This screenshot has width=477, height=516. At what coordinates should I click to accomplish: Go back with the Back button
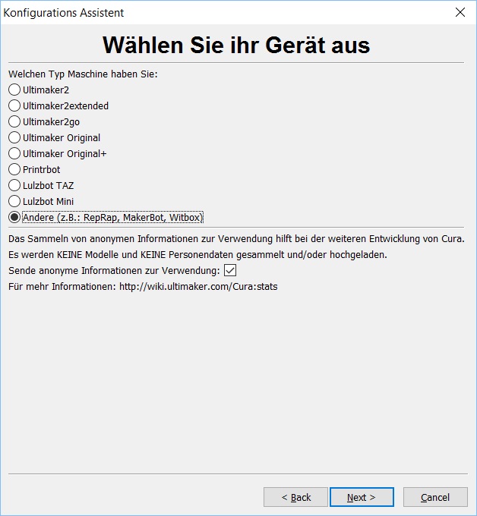coord(295,497)
